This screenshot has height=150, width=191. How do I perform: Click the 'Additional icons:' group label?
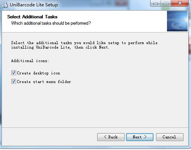[x=30, y=61]
